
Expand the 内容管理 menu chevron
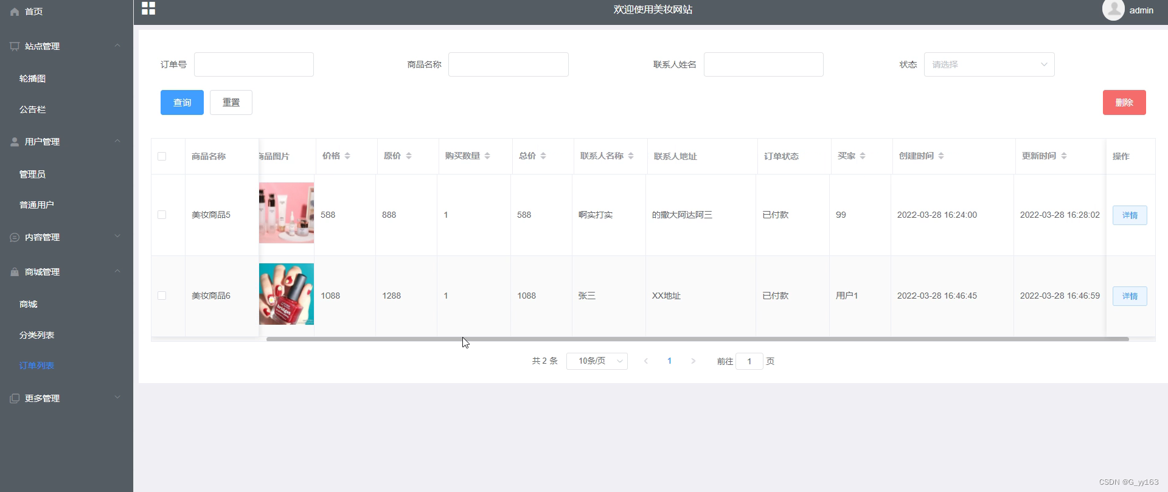[x=117, y=237]
